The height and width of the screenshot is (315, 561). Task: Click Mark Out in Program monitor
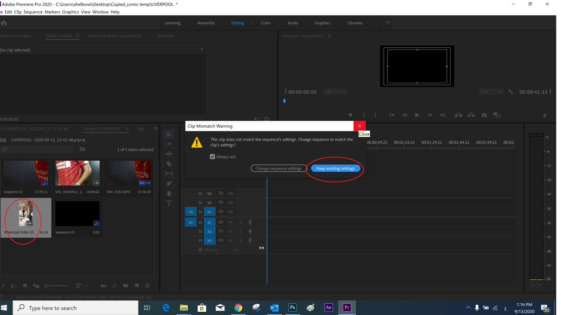[x=375, y=115]
